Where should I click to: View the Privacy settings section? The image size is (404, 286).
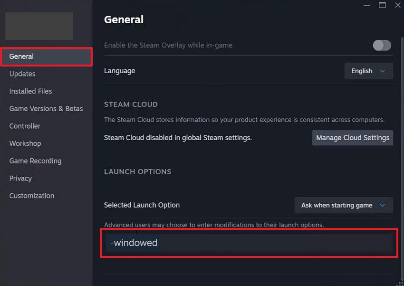click(20, 178)
